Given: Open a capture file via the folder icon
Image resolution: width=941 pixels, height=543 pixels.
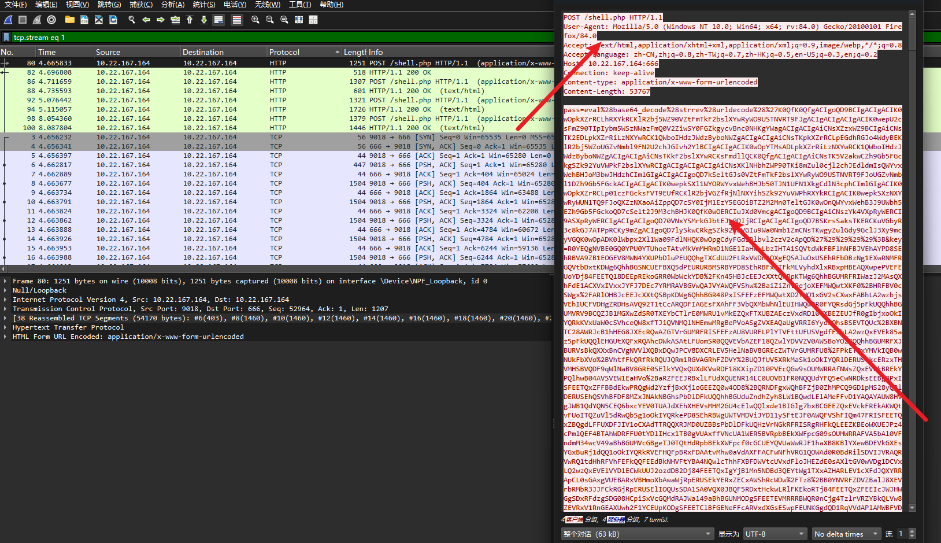Looking at the screenshot, I should (70, 20).
